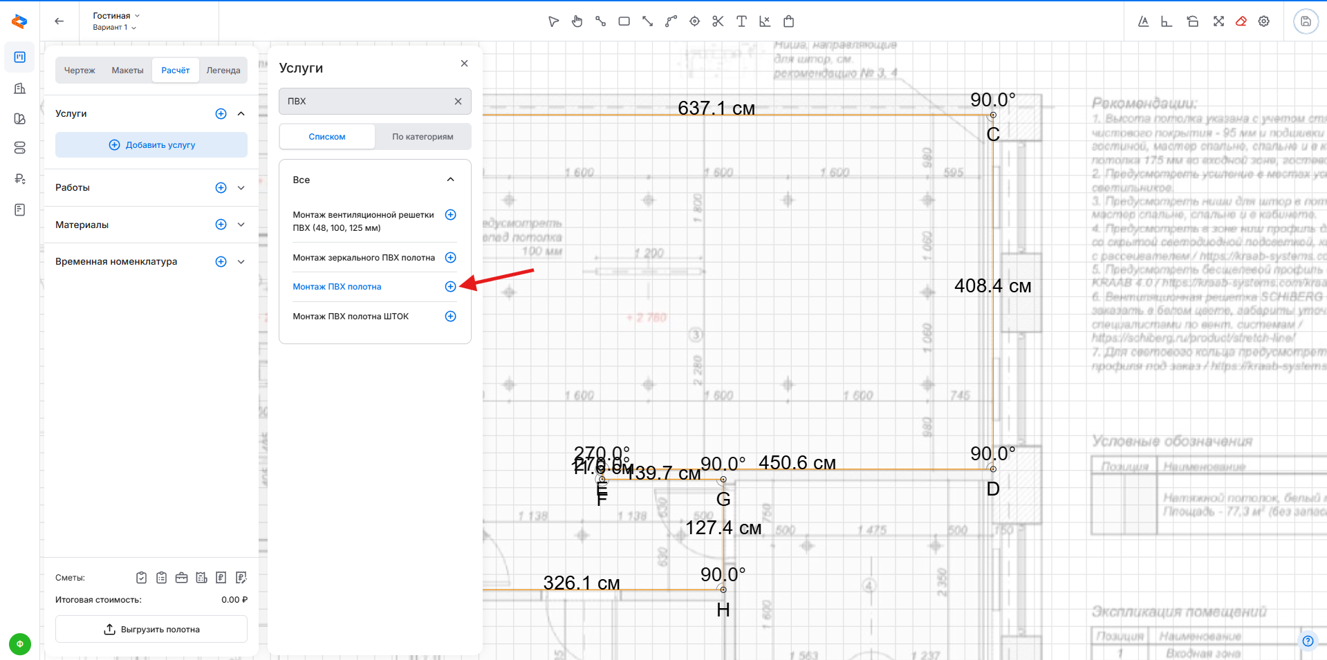This screenshot has width=1327, height=660.
Task: Switch to the Чертеж tab
Action: click(x=80, y=70)
